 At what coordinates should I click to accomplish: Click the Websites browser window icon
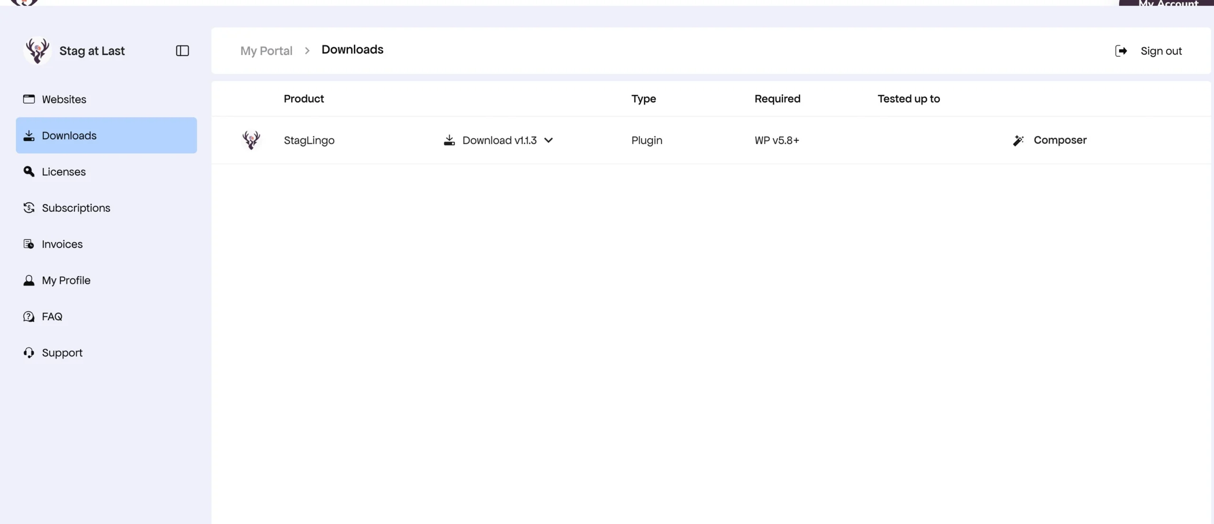[x=29, y=99]
